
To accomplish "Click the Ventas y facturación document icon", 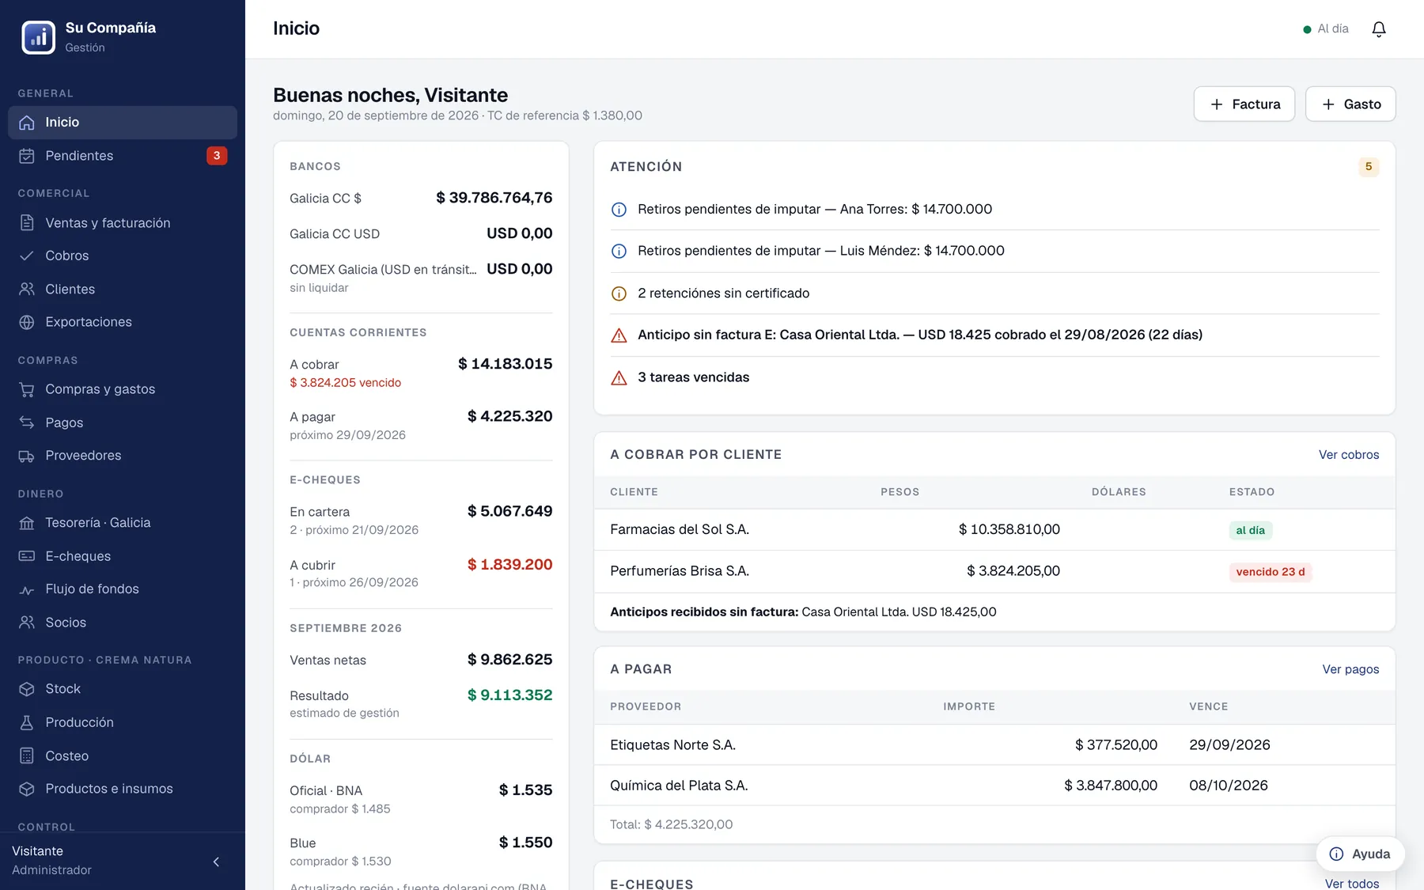I will click(27, 223).
